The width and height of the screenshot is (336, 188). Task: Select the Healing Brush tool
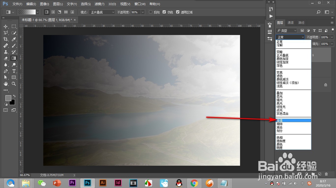(x=6, y=46)
